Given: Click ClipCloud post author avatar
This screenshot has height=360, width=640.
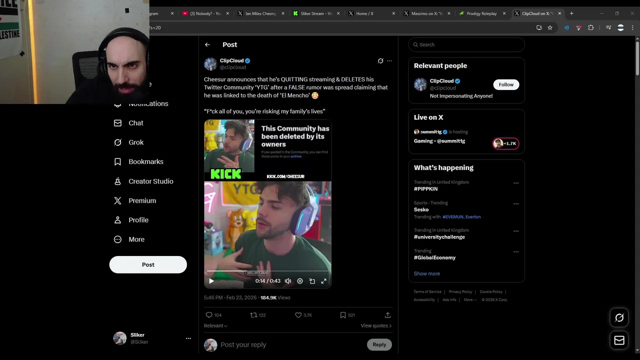Looking at the screenshot, I should pyautogui.click(x=210, y=63).
